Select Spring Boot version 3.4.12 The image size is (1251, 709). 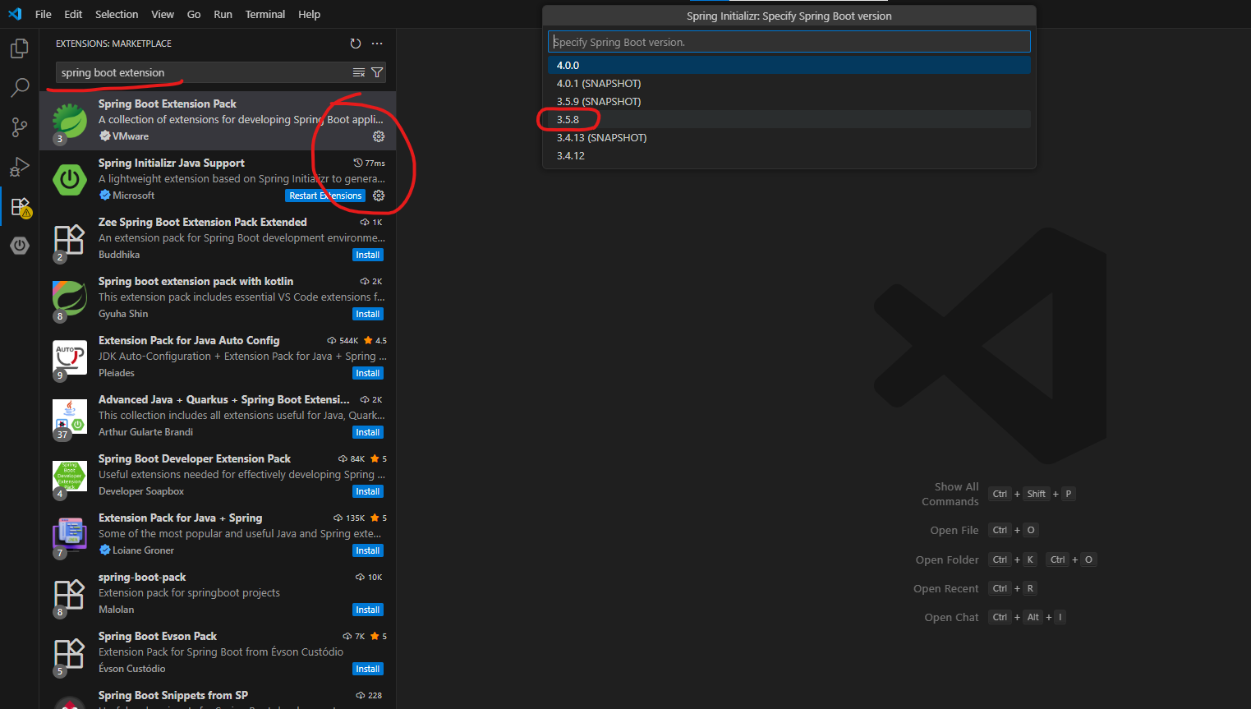[x=789, y=155]
